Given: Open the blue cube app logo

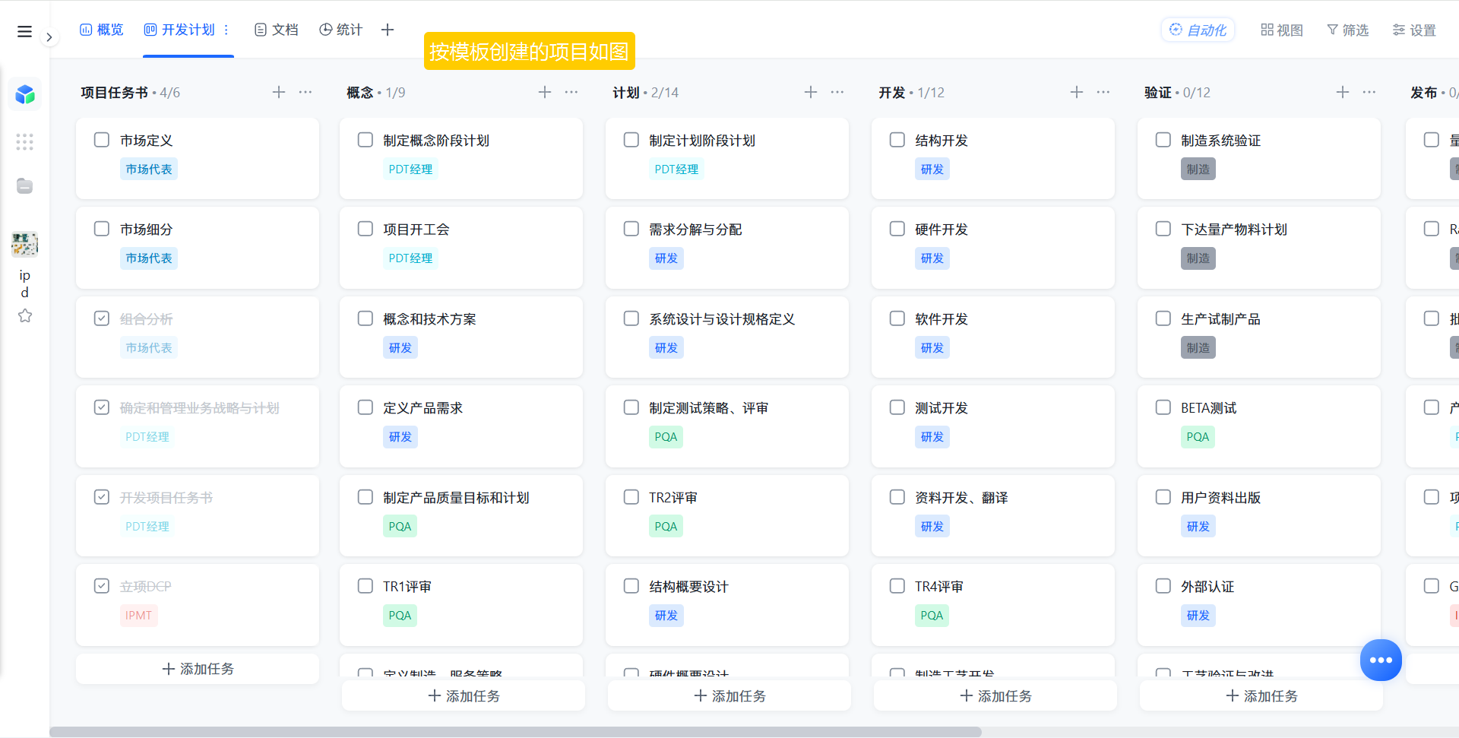Looking at the screenshot, I should click(25, 94).
